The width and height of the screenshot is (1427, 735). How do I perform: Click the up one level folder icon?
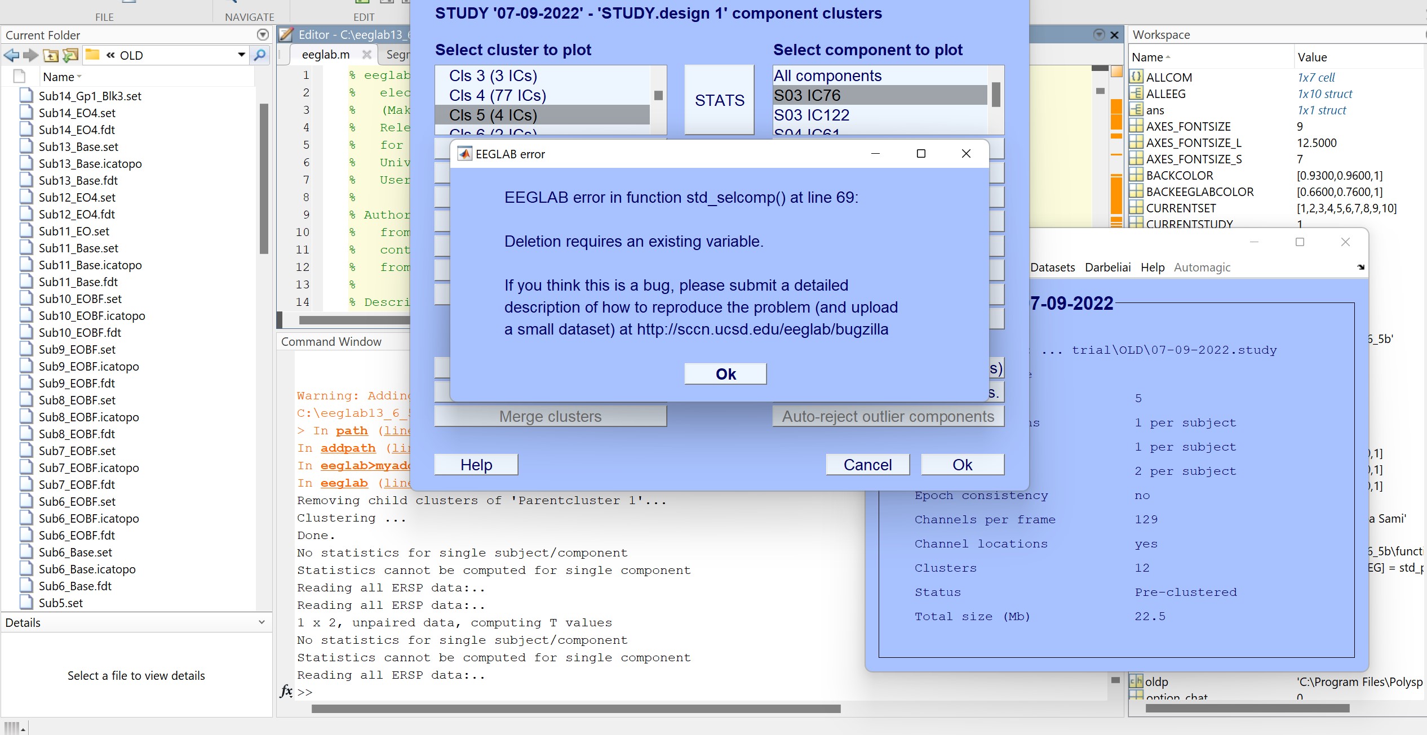50,55
